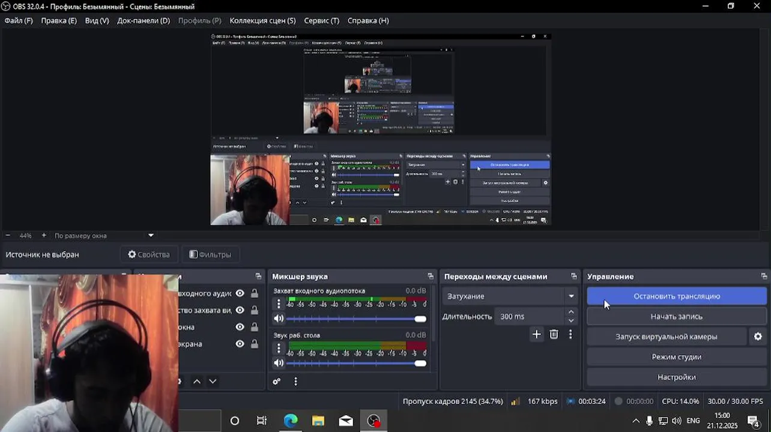
Task: Open the Док-панели (D) menu
Action: (x=144, y=20)
